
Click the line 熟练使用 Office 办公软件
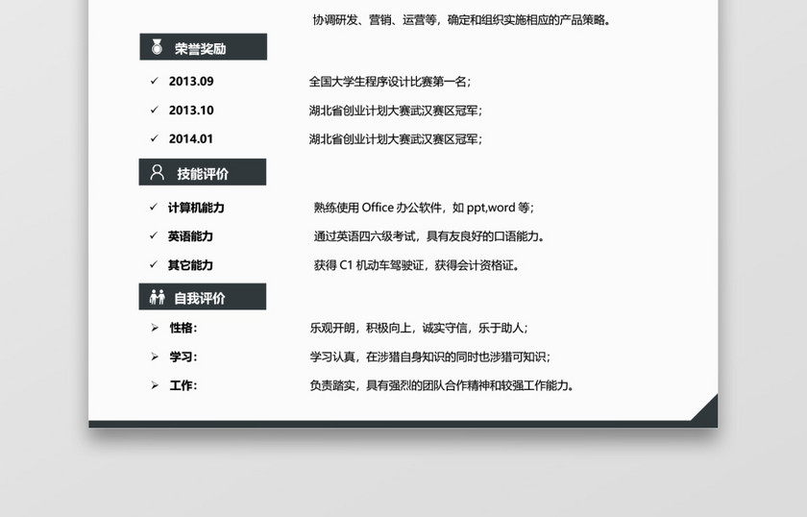click(x=424, y=208)
